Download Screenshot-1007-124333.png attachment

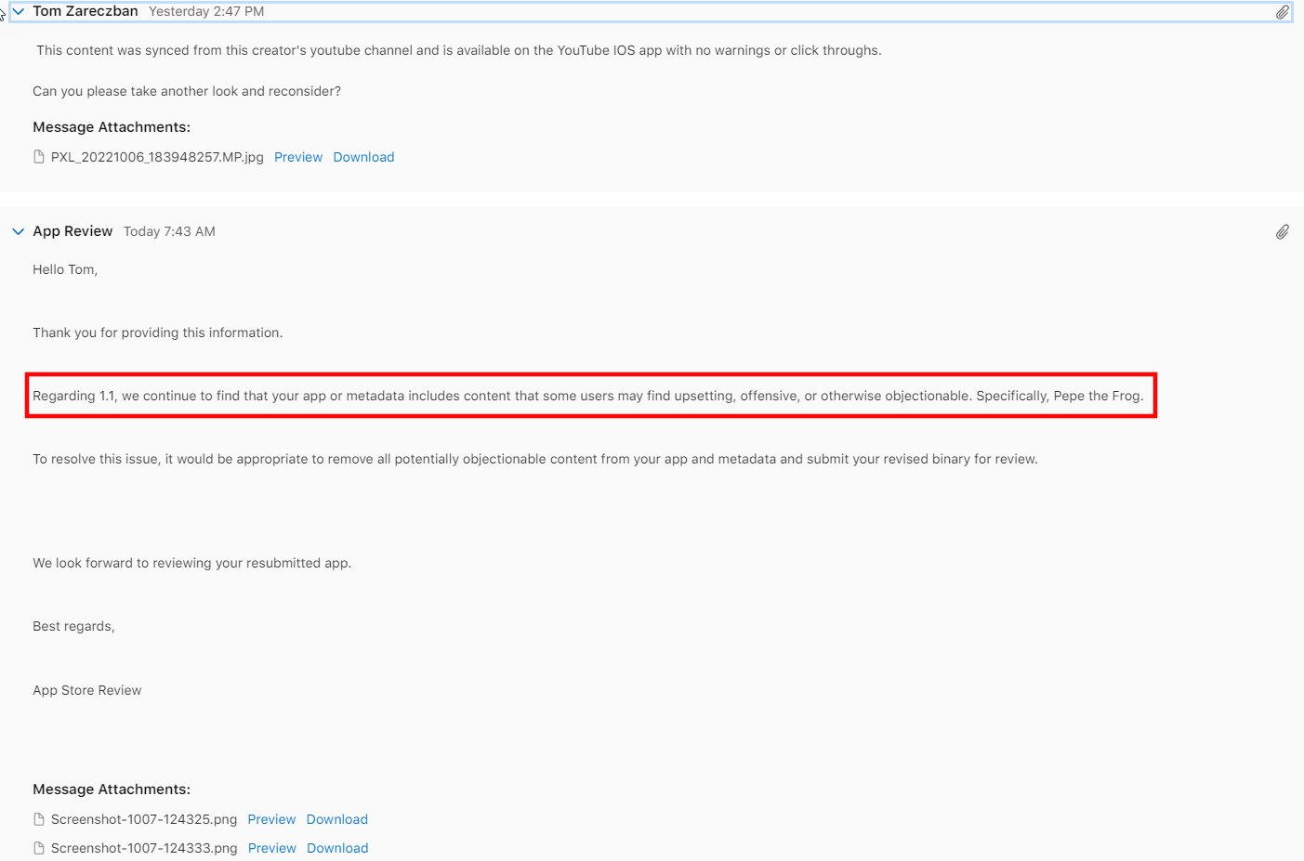(337, 848)
